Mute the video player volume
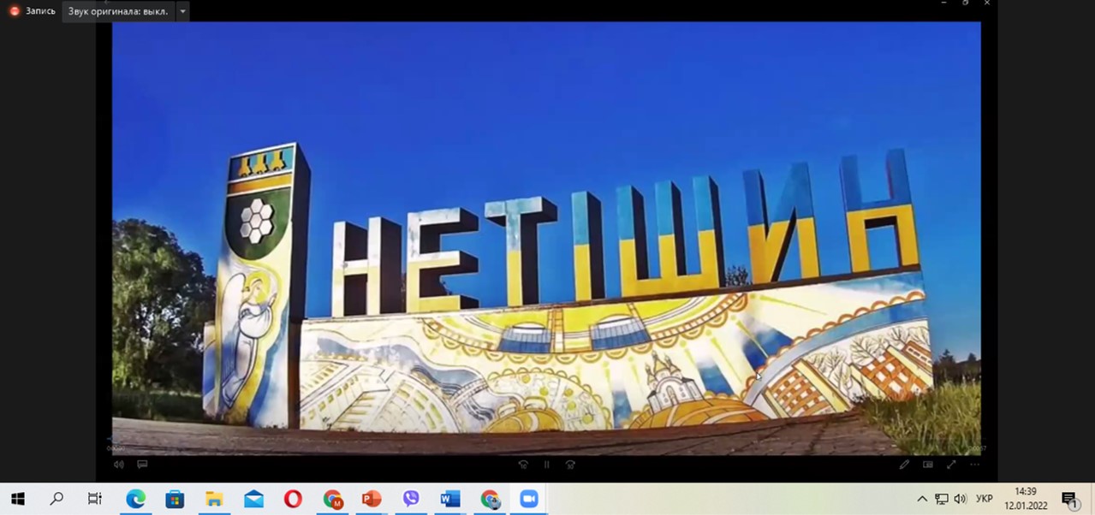The width and height of the screenshot is (1095, 515). click(119, 465)
